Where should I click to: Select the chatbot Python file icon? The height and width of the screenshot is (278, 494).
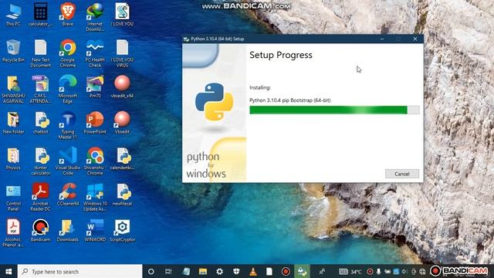pyautogui.click(x=41, y=123)
